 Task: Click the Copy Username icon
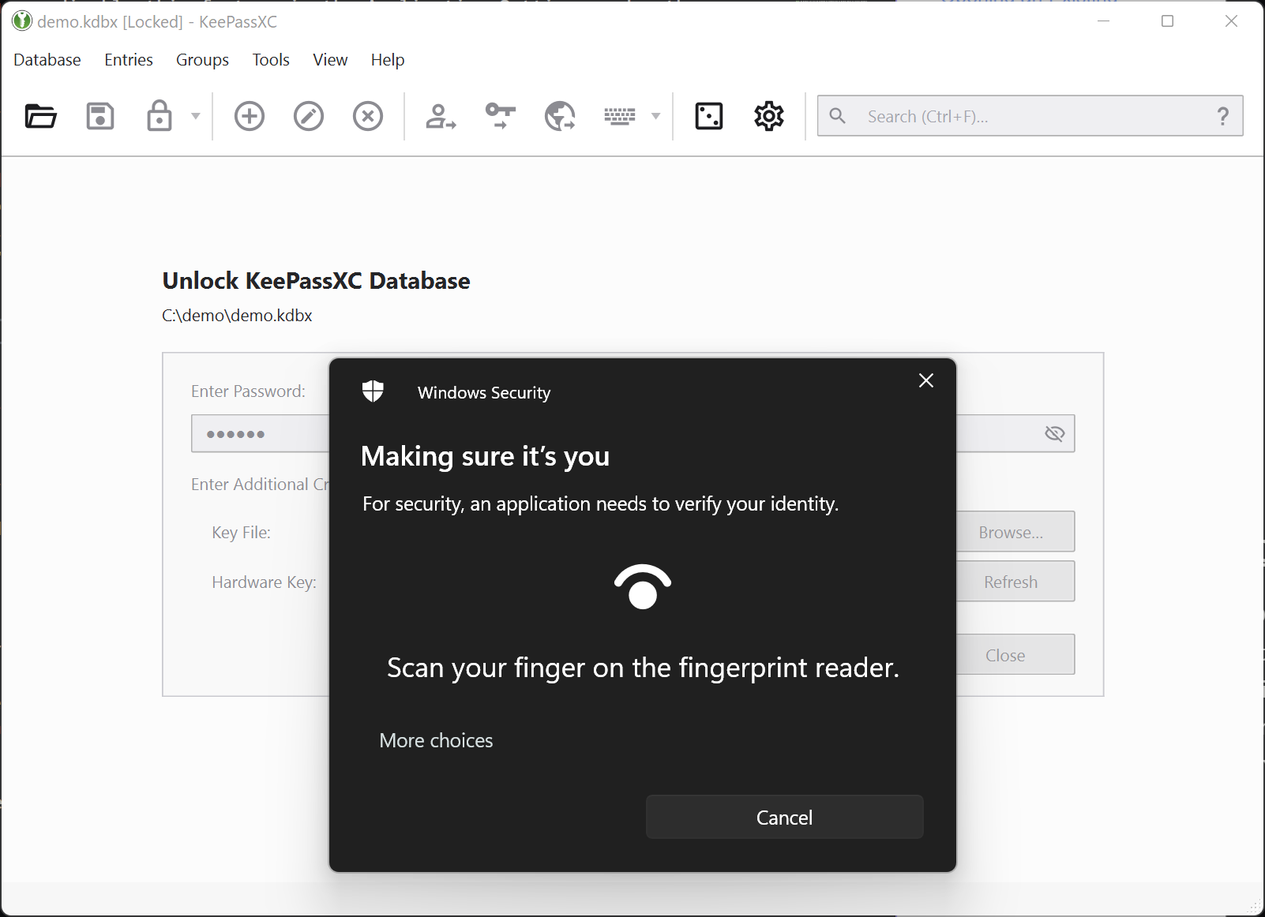(x=441, y=116)
